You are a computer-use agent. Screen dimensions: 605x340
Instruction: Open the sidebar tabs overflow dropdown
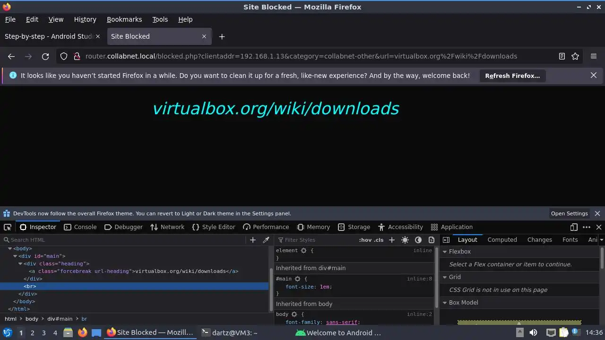pyautogui.click(x=601, y=240)
